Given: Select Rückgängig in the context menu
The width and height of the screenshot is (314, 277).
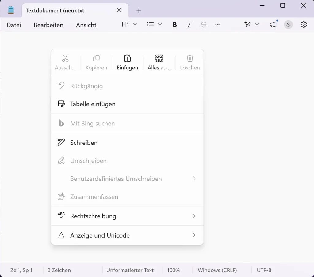Looking at the screenshot, I should coord(127,86).
